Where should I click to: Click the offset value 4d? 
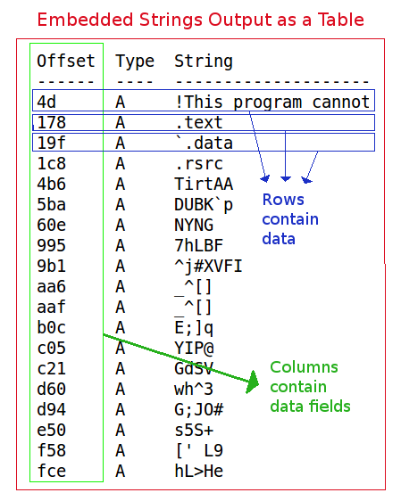(46, 103)
